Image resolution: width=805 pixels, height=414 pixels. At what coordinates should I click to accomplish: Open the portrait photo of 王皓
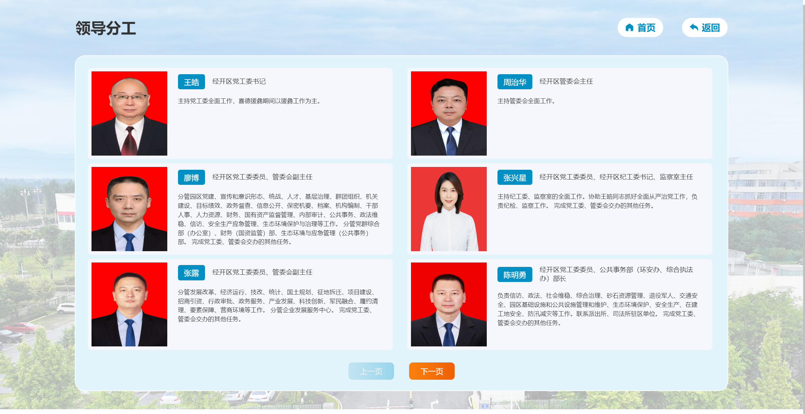click(129, 113)
